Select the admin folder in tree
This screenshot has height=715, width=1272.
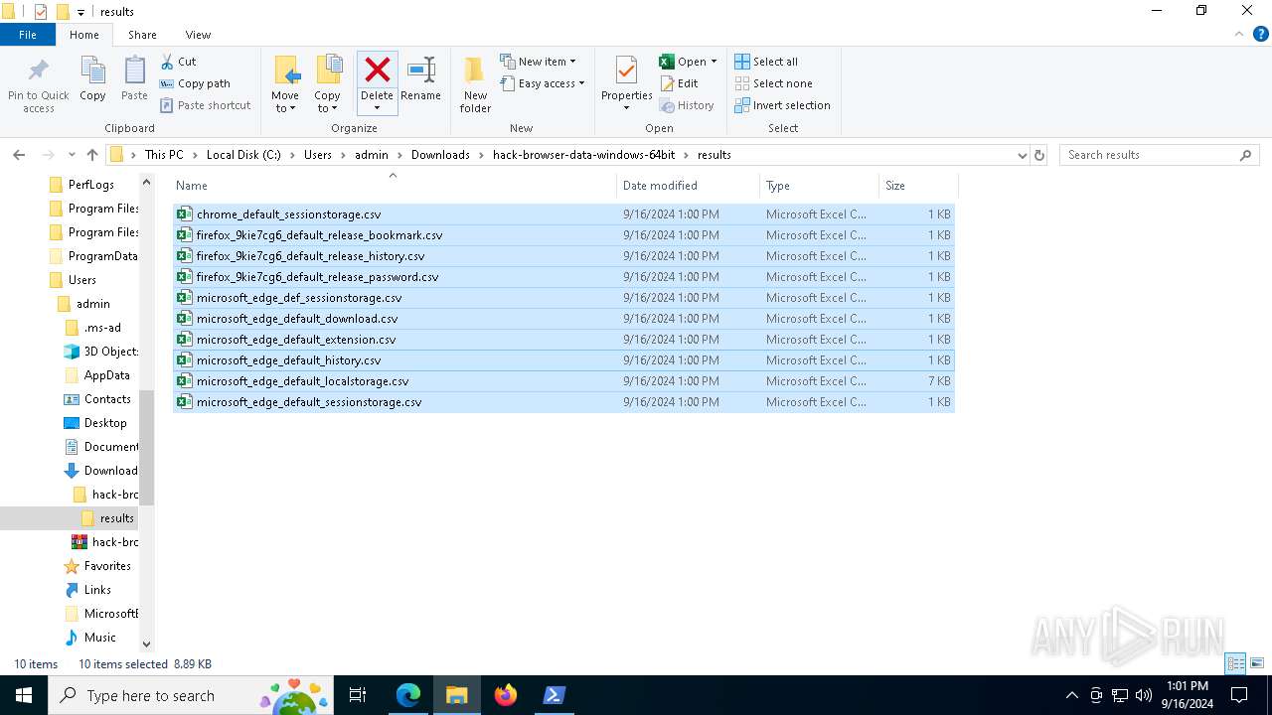(x=93, y=304)
